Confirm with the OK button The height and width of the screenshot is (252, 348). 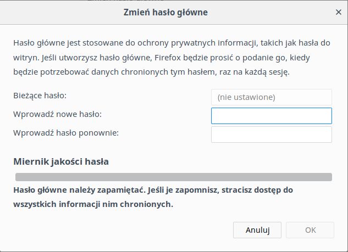(x=310, y=229)
